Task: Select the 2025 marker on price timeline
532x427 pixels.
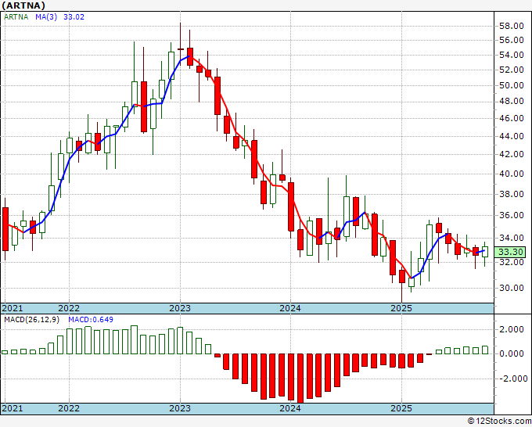Action: [x=401, y=308]
